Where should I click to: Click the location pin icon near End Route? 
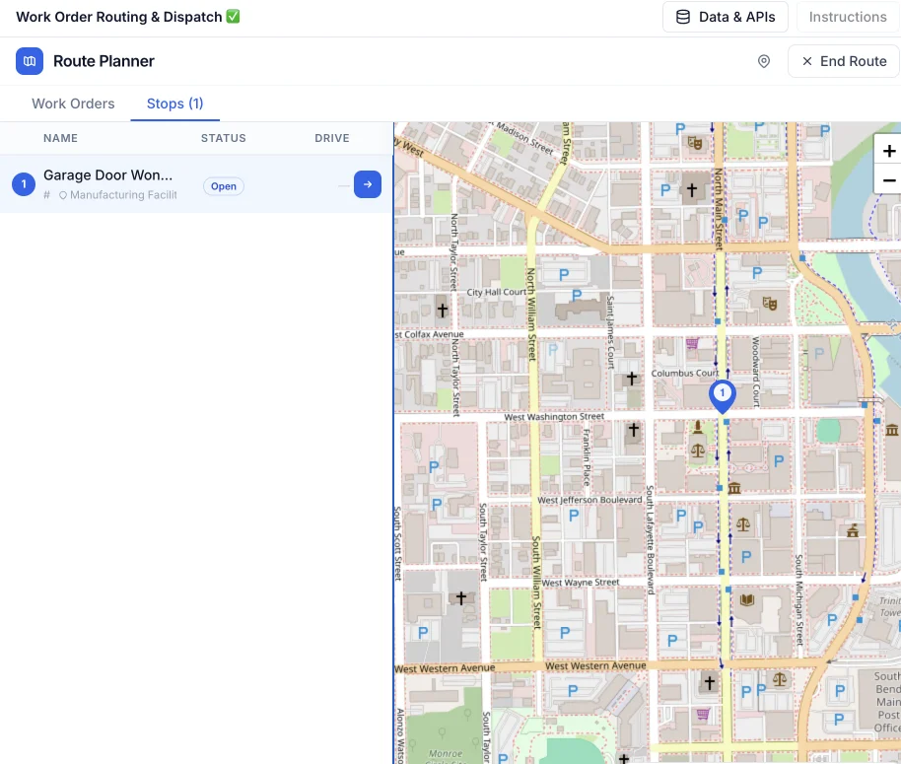(763, 61)
